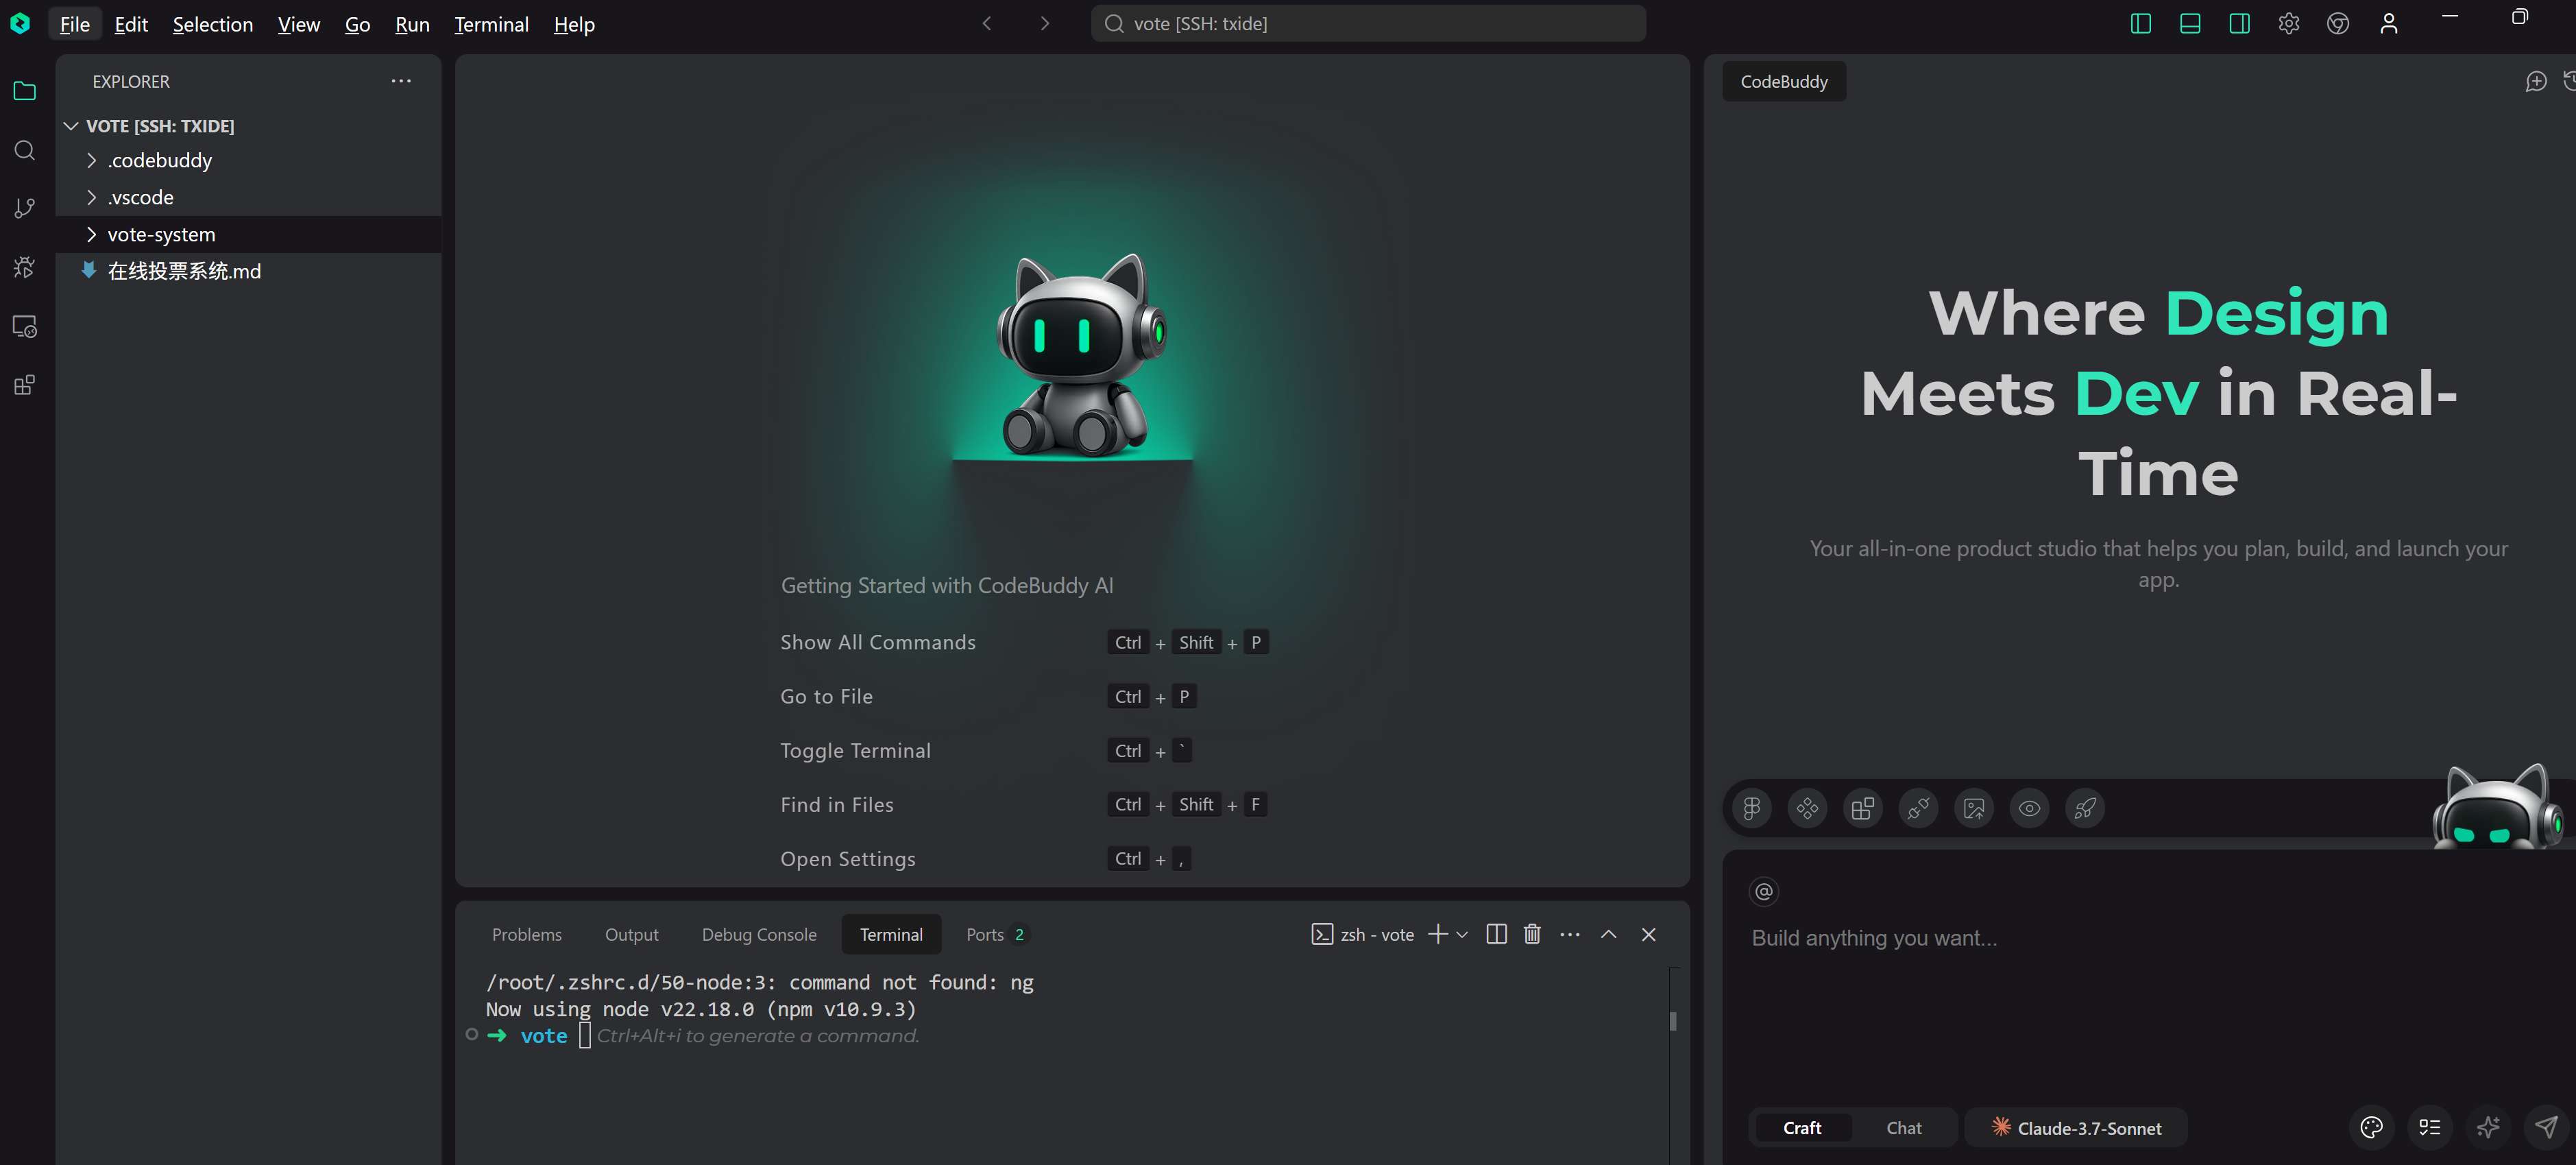Send the chat message with paper plane icon
The height and width of the screenshot is (1165, 2576).
pyautogui.click(x=2546, y=1127)
